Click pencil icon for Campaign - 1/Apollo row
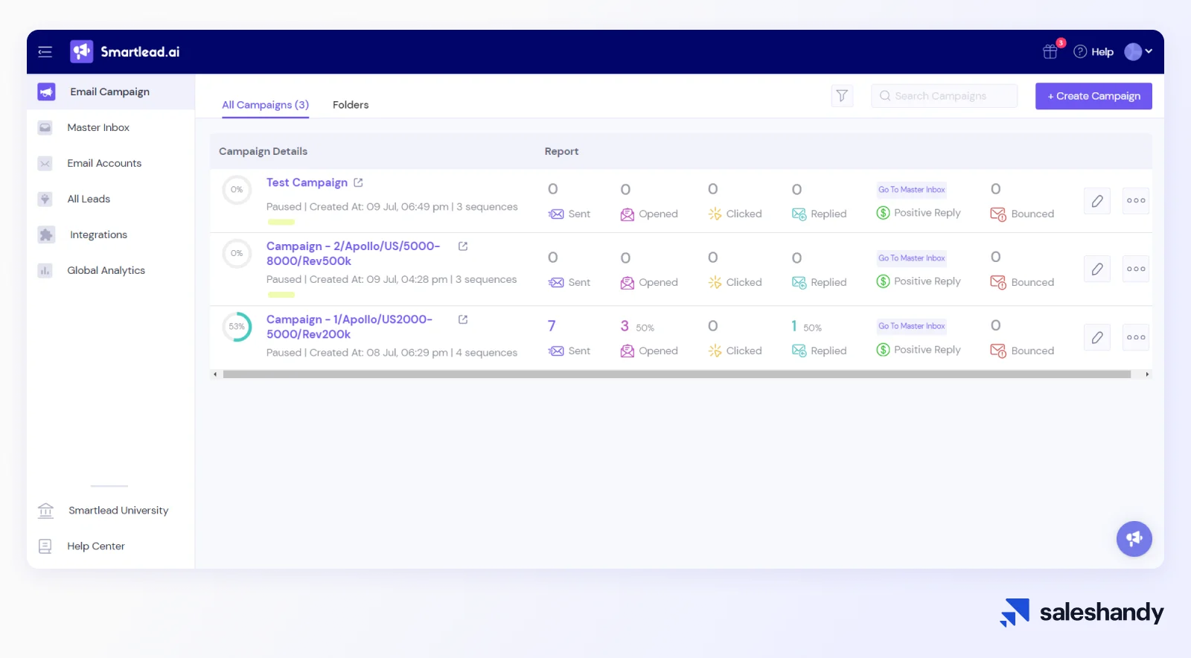This screenshot has width=1191, height=658. pyautogui.click(x=1097, y=338)
